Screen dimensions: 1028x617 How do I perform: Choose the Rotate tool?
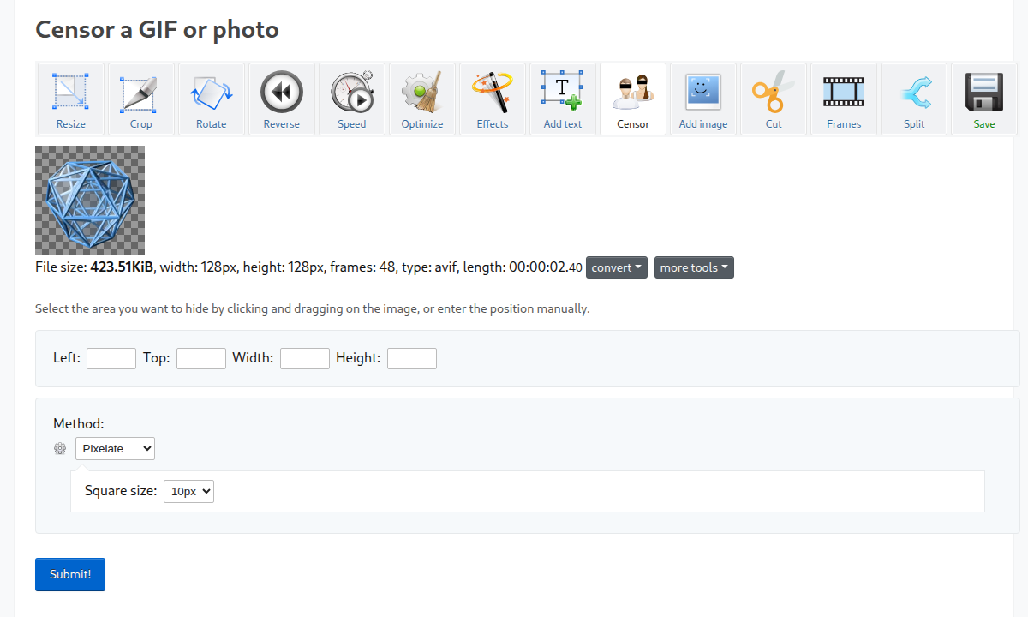pyautogui.click(x=211, y=99)
